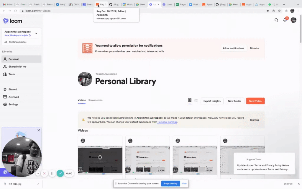Open the notifications bell
The width and height of the screenshot is (302, 189).
(285, 20)
